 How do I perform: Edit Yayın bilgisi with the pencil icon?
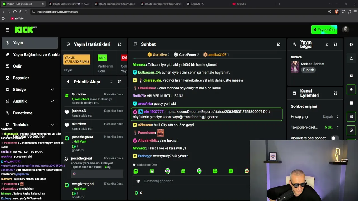pos(327,44)
